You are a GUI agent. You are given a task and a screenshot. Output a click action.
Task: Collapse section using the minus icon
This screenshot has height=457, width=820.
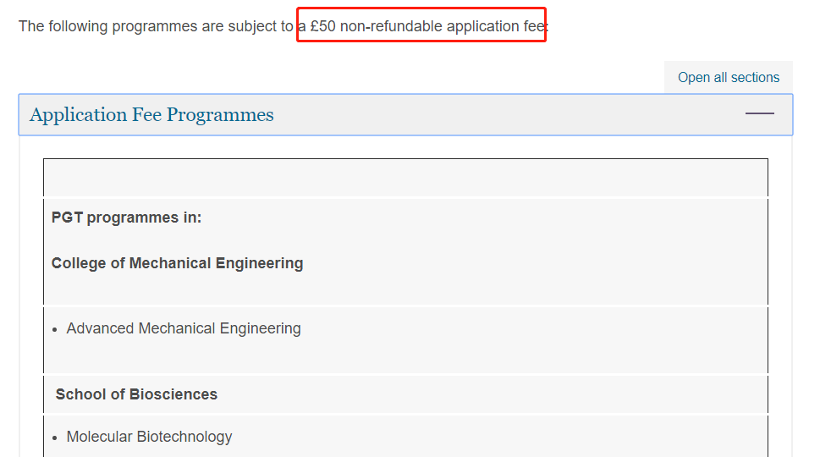click(x=759, y=113)
